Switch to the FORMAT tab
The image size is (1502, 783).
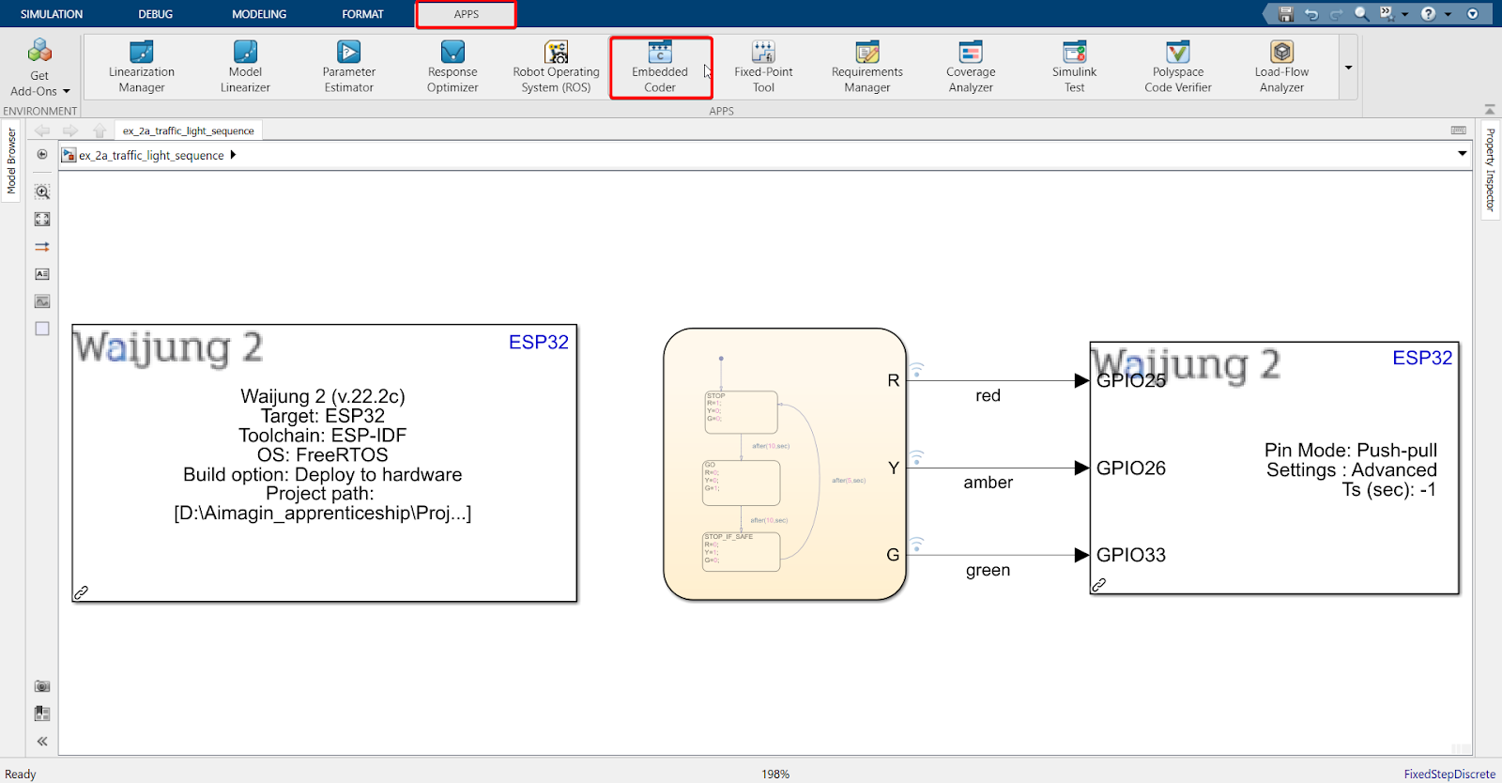click(x=362, y=14)
